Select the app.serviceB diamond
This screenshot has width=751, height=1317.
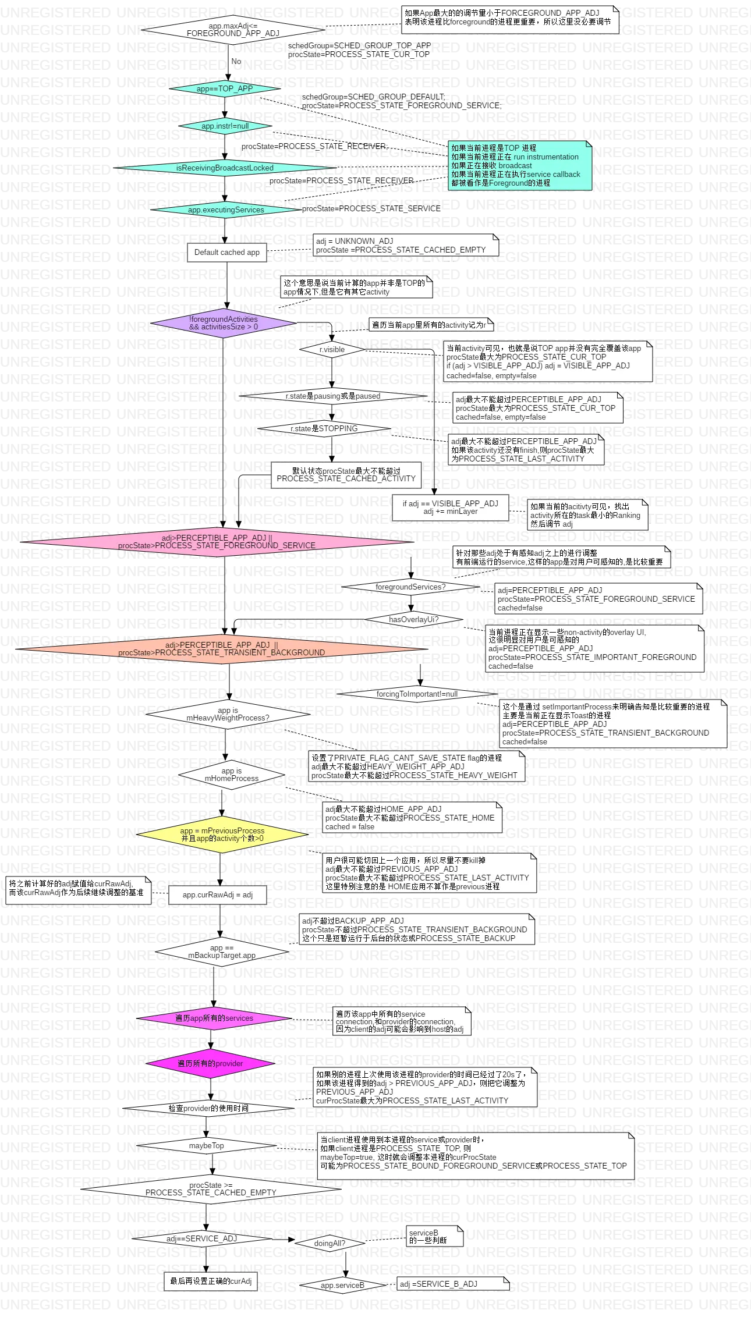tap(342, 1286)
